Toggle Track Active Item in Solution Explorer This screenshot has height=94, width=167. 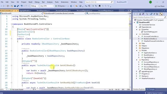[x=161, y=14]
